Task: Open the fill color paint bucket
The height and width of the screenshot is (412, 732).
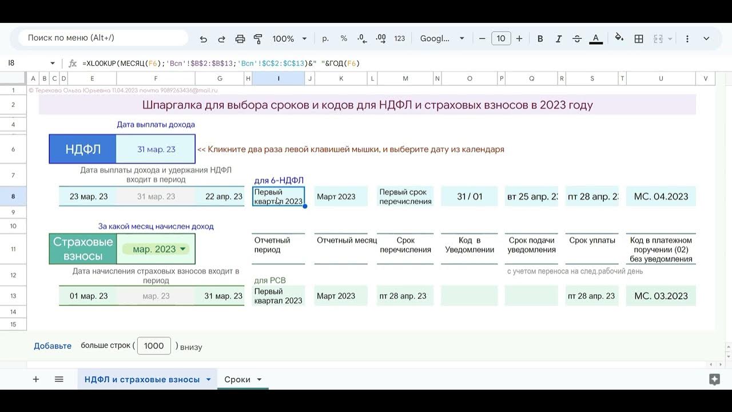Action: click(619, 38)
